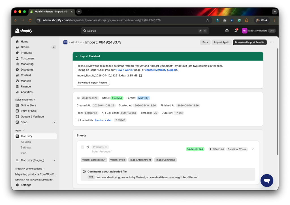This screenshot has width=290, height=205.
Task: Toggle the checkbox beside the Products sheet
Action: (82, 147)
